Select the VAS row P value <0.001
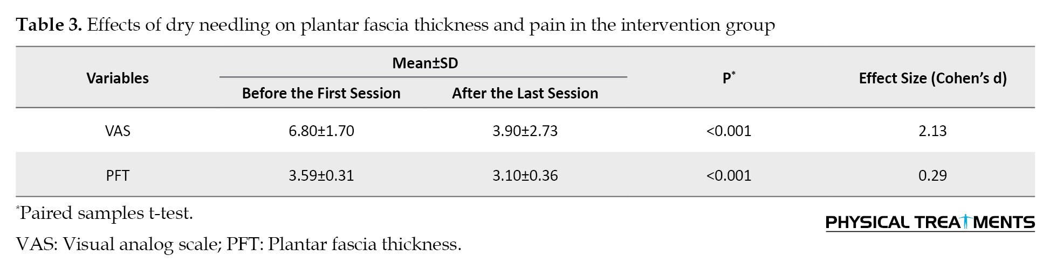This screenshot has height=270, width=1043. 729,131
